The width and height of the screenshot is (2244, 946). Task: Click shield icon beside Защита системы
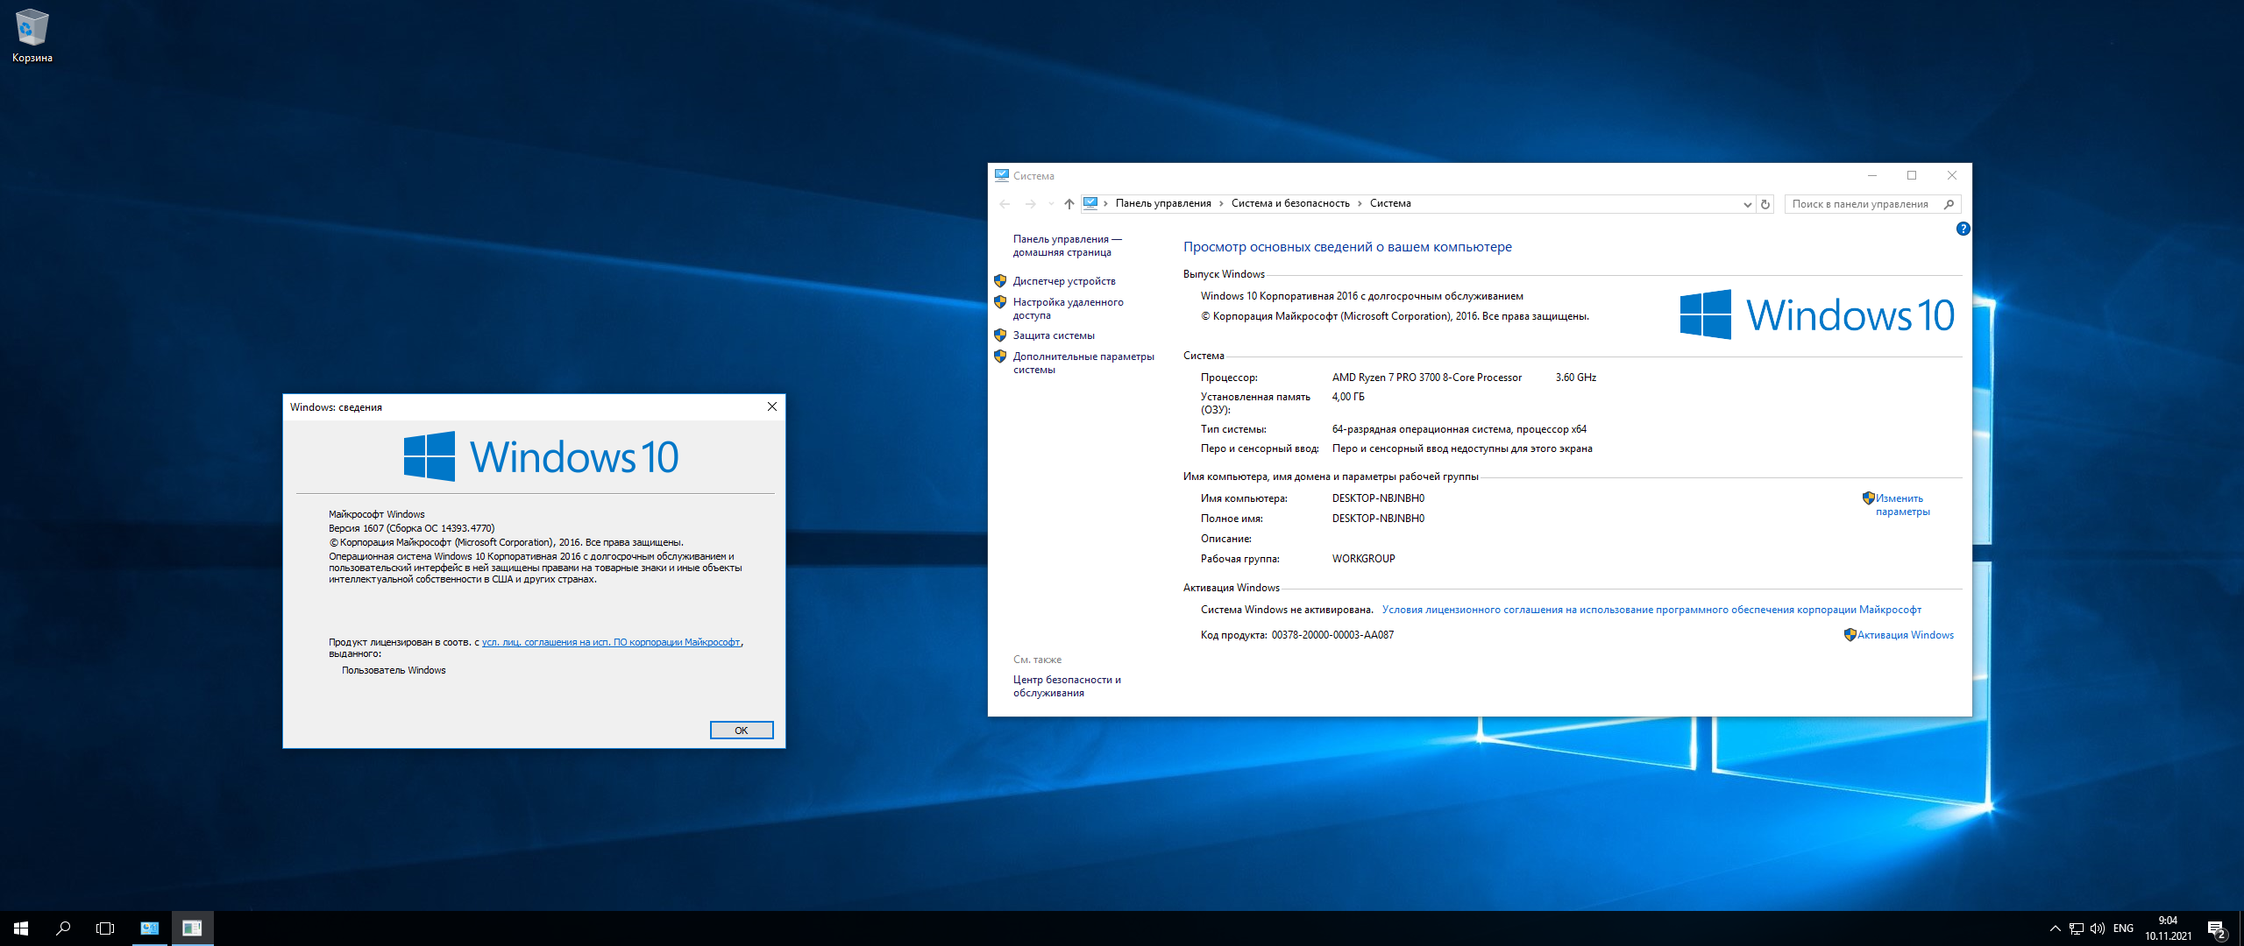coord(1000,335)
